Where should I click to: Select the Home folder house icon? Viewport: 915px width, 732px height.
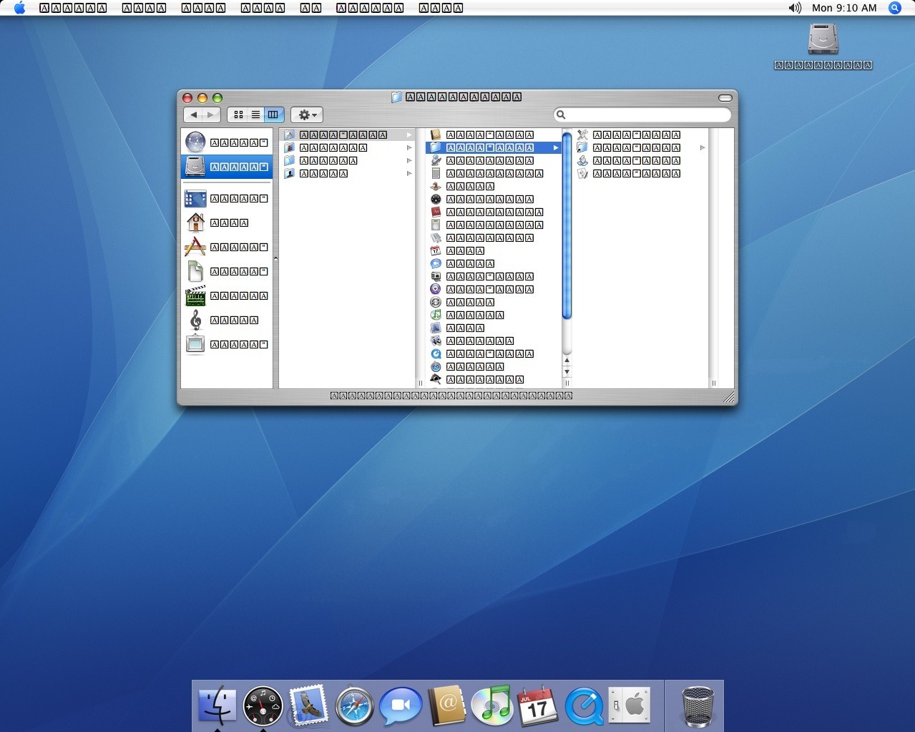tap(195, 223)
